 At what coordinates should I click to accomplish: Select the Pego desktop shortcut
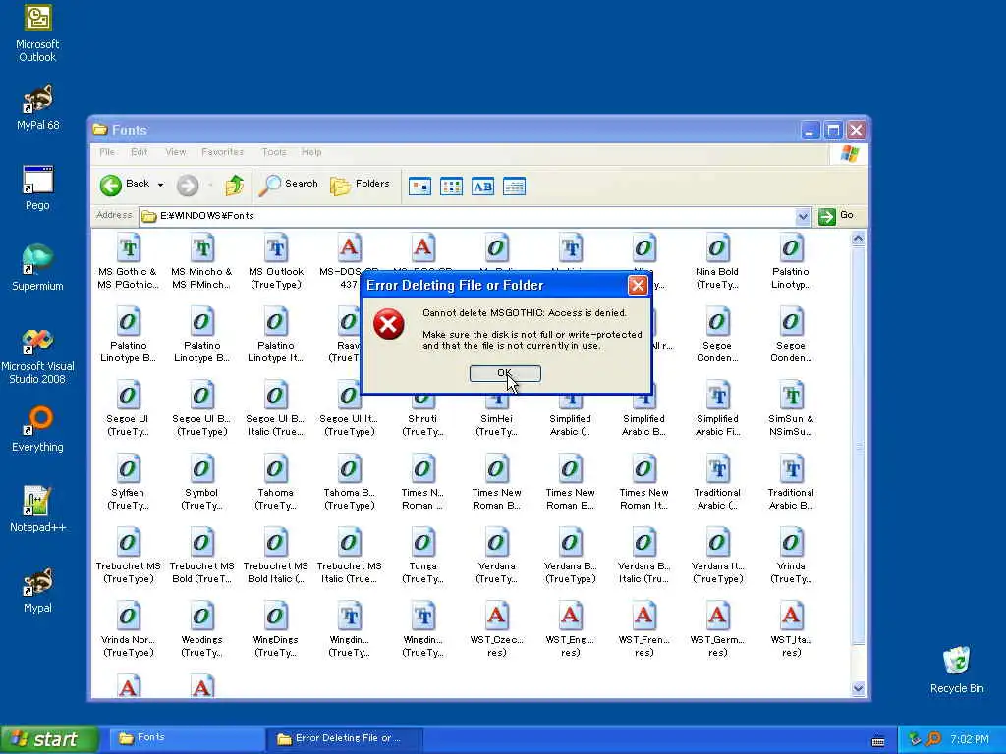pyautogui.click(x=37, y=188)
